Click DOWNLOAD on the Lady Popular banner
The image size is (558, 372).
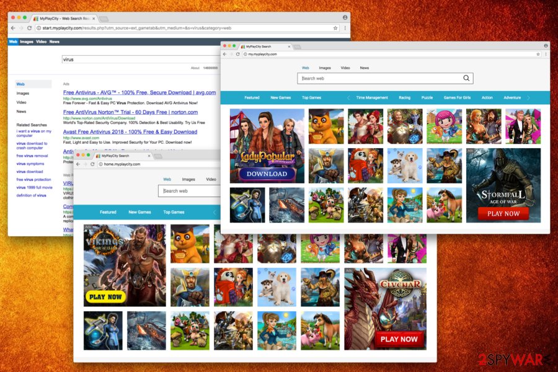click(267, 174)
